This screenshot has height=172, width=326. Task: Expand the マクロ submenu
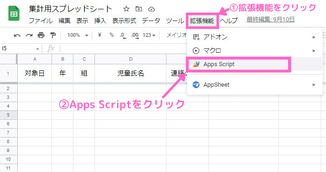[314, 51]
